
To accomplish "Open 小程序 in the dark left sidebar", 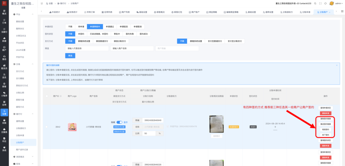I will point(4,94).
